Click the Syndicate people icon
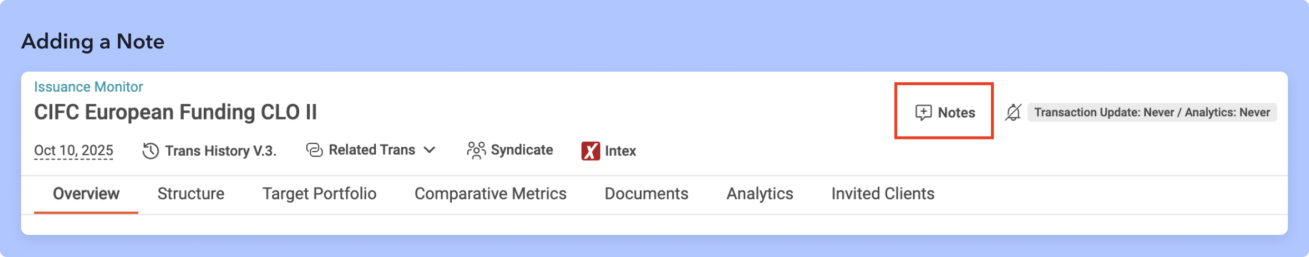1309x257 pixels. coord(476,150)
